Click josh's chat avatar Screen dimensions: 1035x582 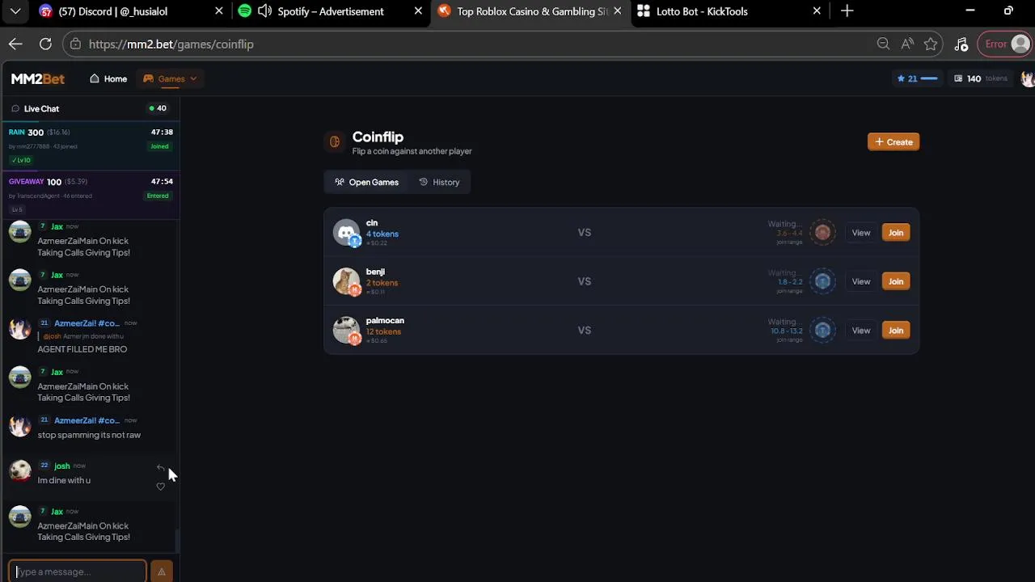point(20,470)
